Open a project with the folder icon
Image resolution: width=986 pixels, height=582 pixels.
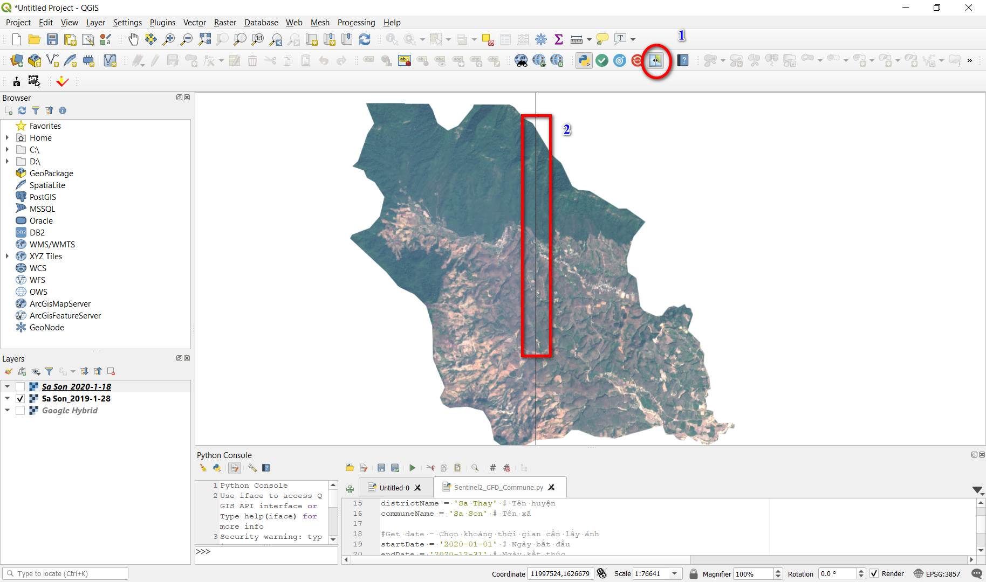pos(35,39)
